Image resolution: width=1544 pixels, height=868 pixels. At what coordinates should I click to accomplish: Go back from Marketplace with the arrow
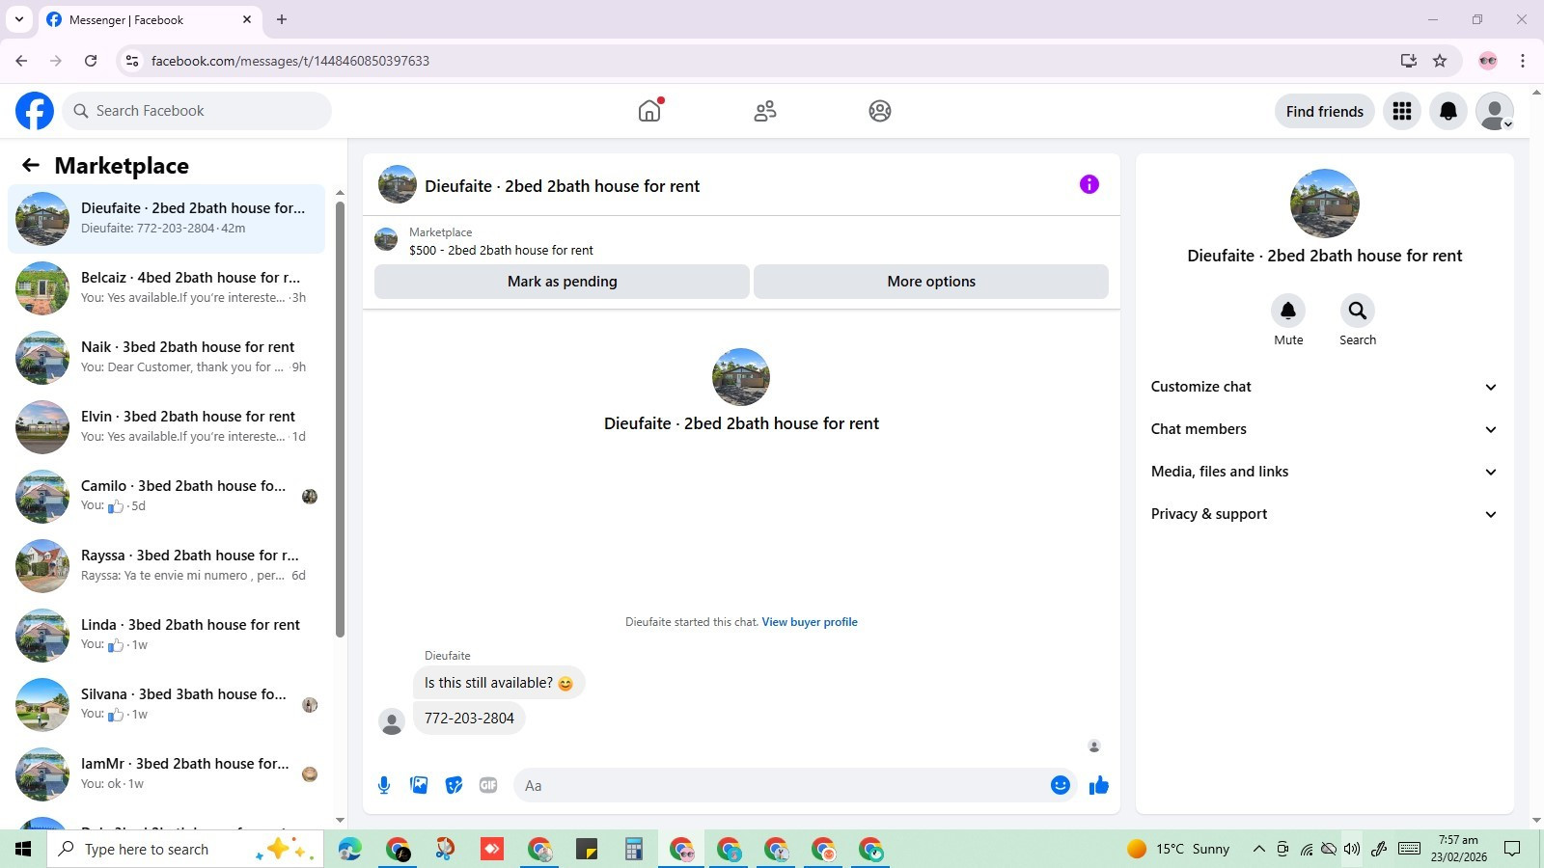(x=31, y=165)
